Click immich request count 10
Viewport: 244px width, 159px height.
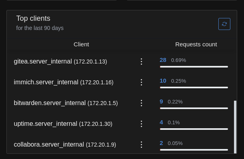click(163, 81)
